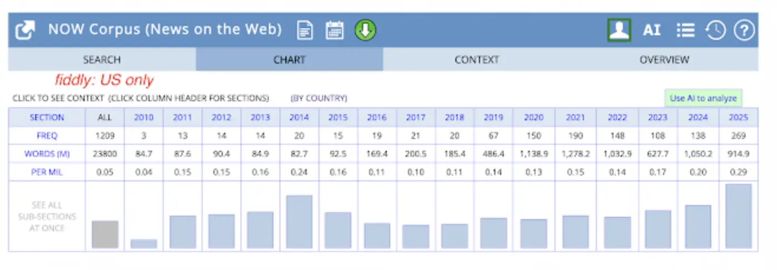Open the OVERVIEW tab

[x=664, y=60]
